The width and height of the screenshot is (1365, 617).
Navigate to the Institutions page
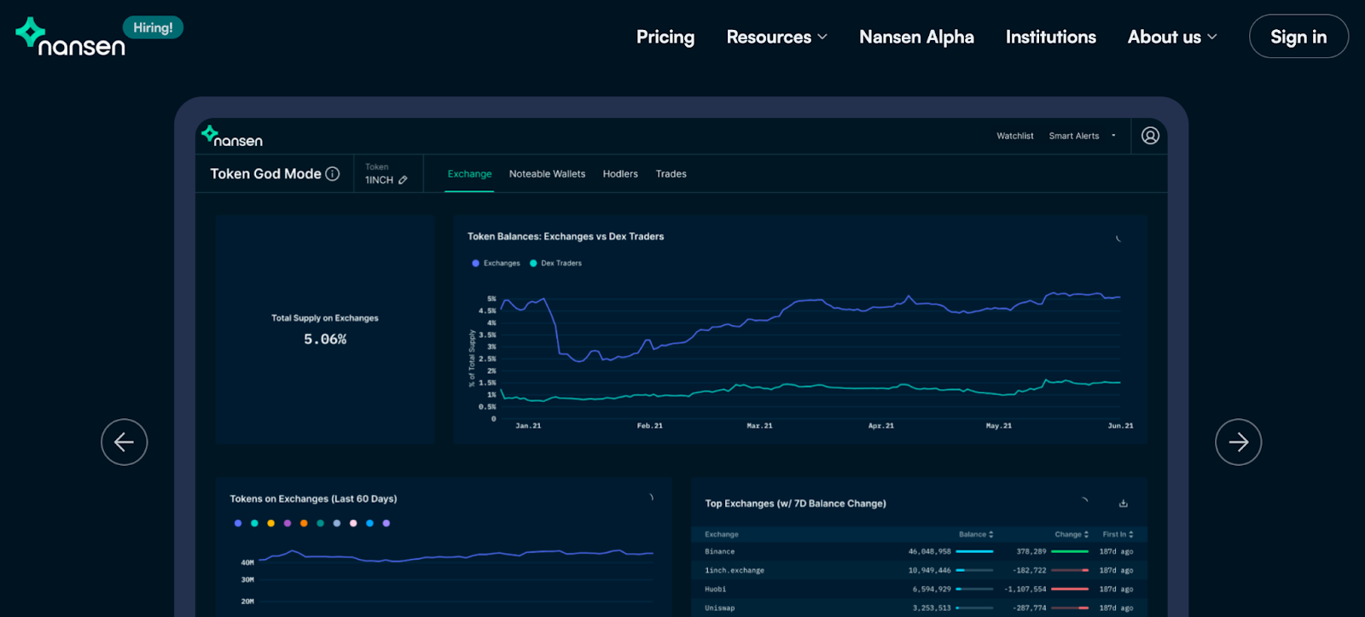point(1050,37)
